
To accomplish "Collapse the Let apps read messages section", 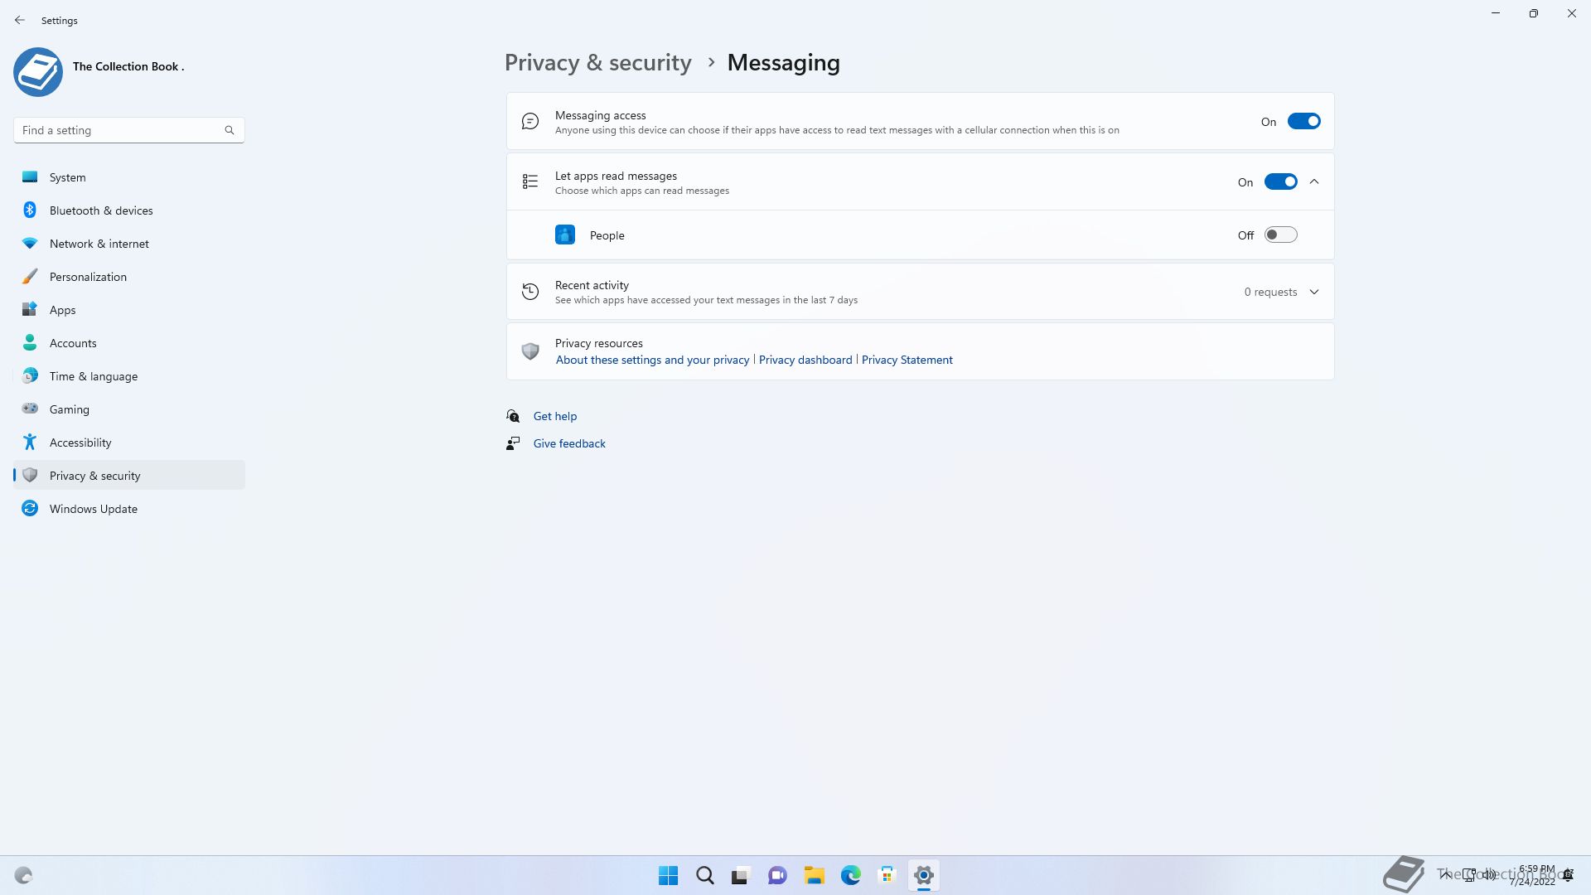I will coord(1314,182).
